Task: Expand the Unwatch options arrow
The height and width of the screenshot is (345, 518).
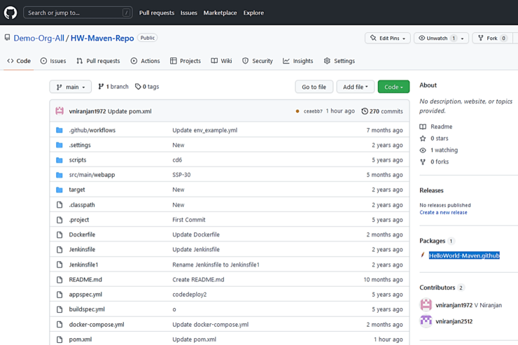Action: 463,38
